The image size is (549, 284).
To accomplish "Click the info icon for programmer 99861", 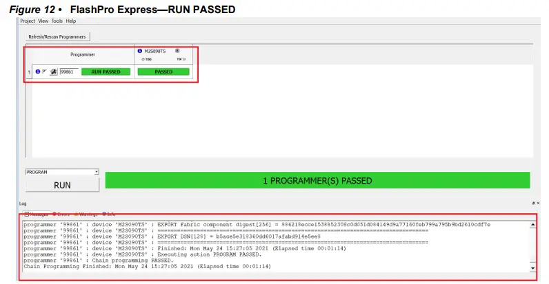I will [x=37, y=72].
